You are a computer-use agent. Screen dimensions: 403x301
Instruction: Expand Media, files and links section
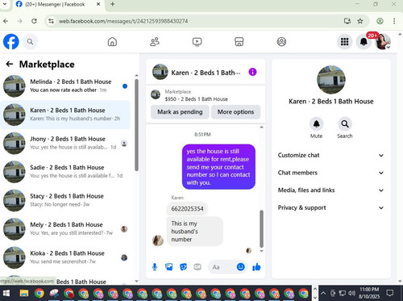point(331,190)
